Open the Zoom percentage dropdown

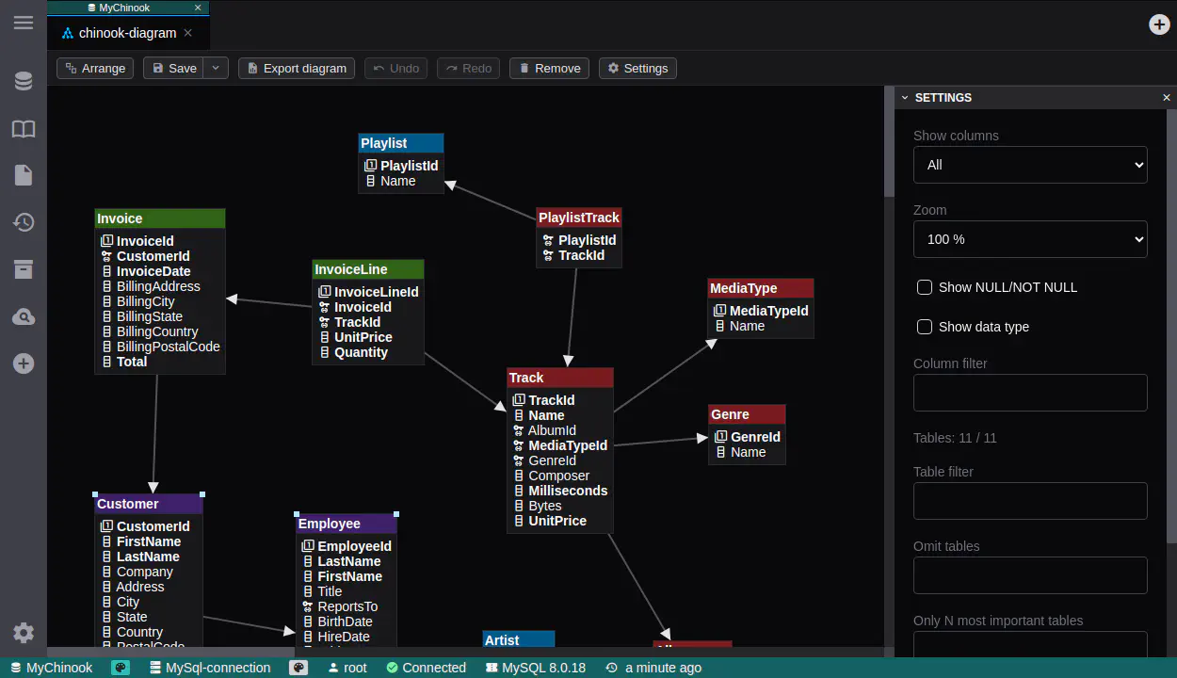[1030, 239]
